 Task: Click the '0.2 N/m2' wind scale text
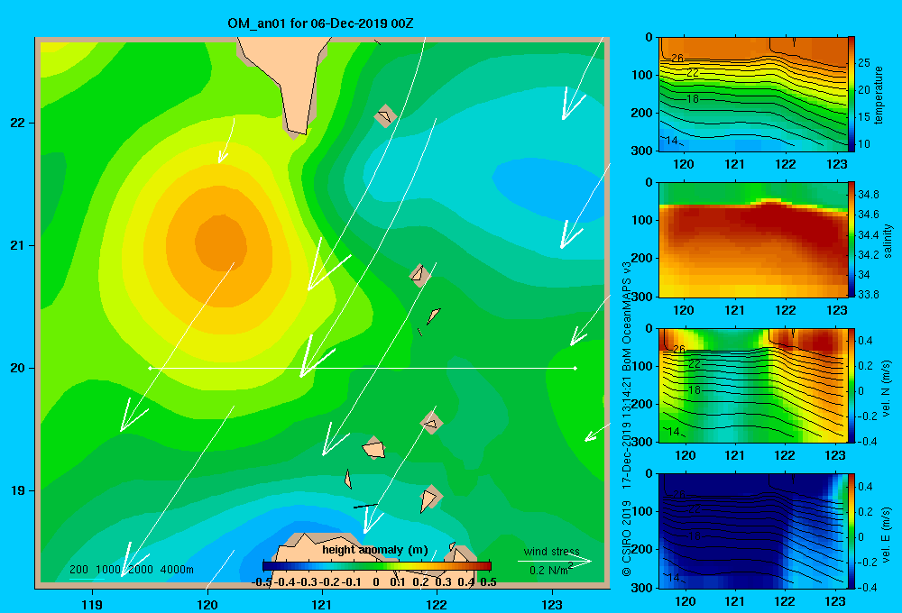tap(550, 570)
